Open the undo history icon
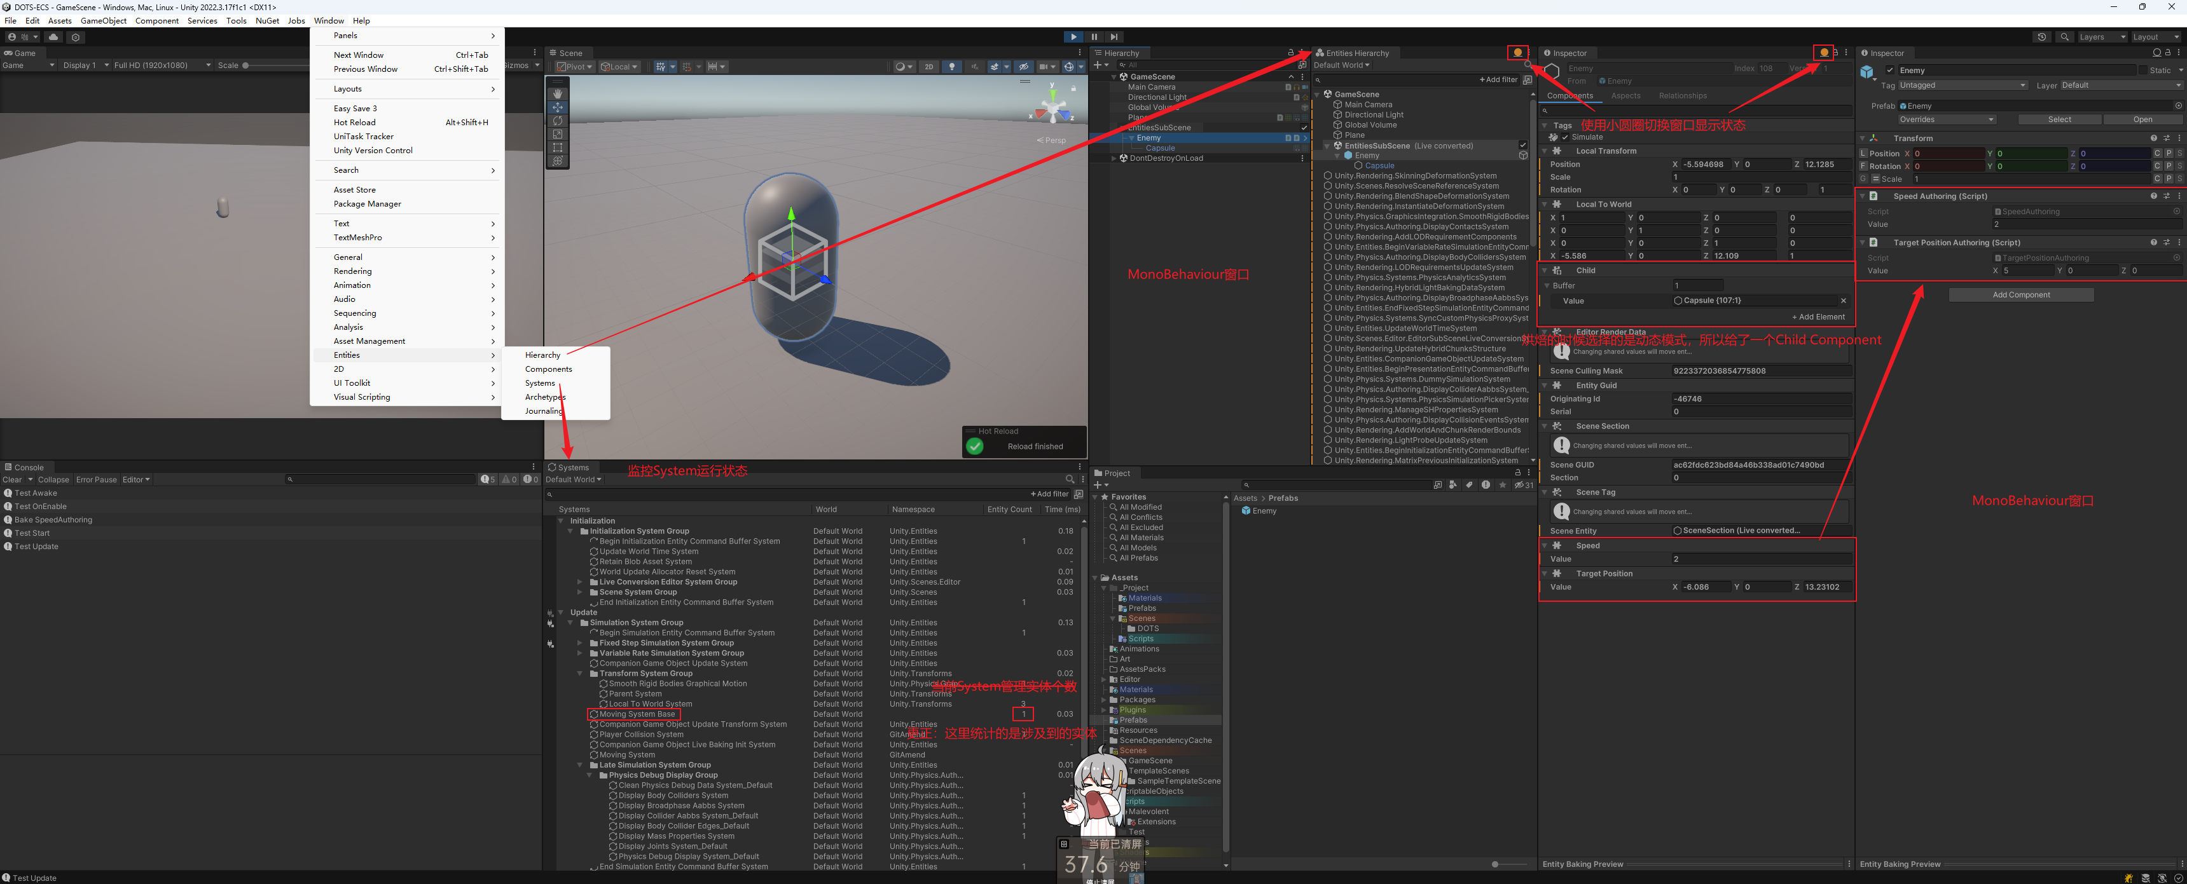 coord(2042,37)
